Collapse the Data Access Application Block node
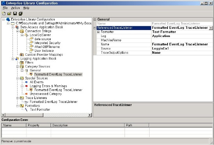Image resolution: width=214 pixels, height=145 pixels. click(13, 27)
